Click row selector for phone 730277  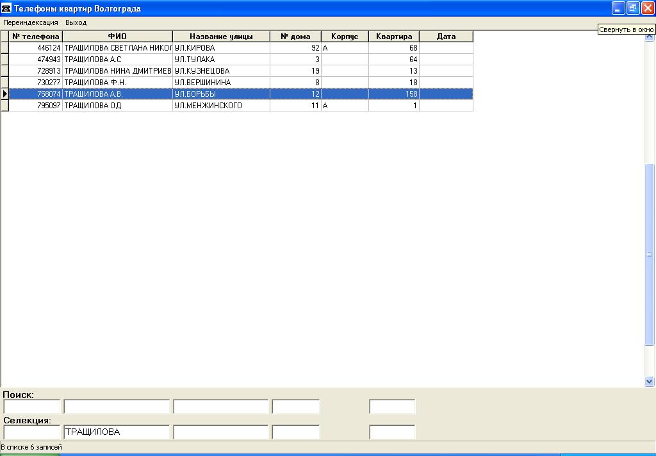click(5, 83)
